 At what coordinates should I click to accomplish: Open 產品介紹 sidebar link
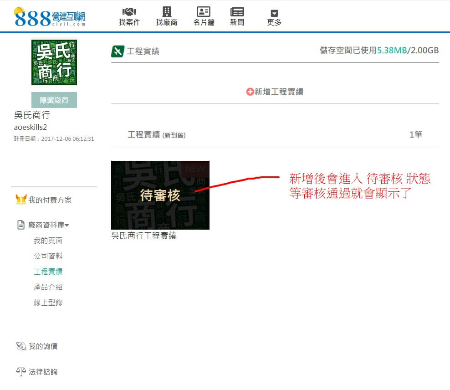coord(48,287)
